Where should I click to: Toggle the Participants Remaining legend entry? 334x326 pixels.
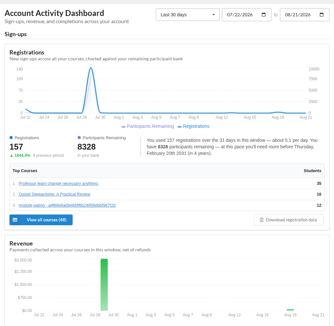pos(147,126)
